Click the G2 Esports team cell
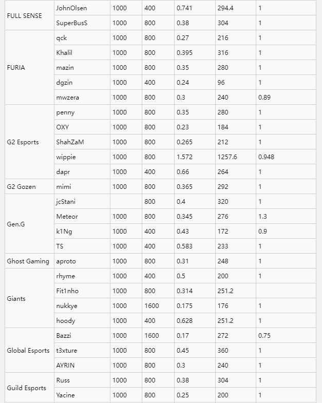This screenshot has height=403, width=322. pos(23,142)
